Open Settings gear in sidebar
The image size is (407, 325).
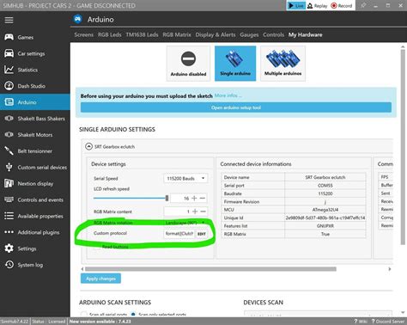[x=35, y=248]
